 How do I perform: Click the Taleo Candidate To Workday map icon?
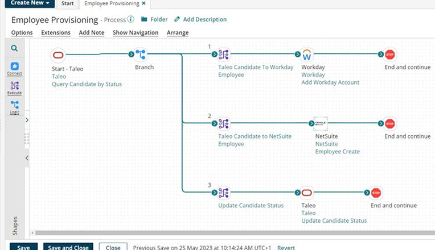click(223, 55)
